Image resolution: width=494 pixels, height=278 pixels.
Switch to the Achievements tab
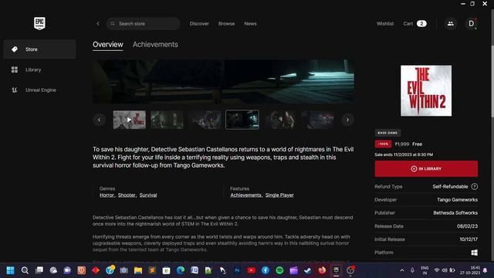[x=155, y=45]
